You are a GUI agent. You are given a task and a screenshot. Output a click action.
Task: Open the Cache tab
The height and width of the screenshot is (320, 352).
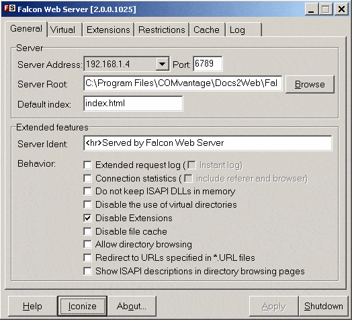[x=207, y=30]
